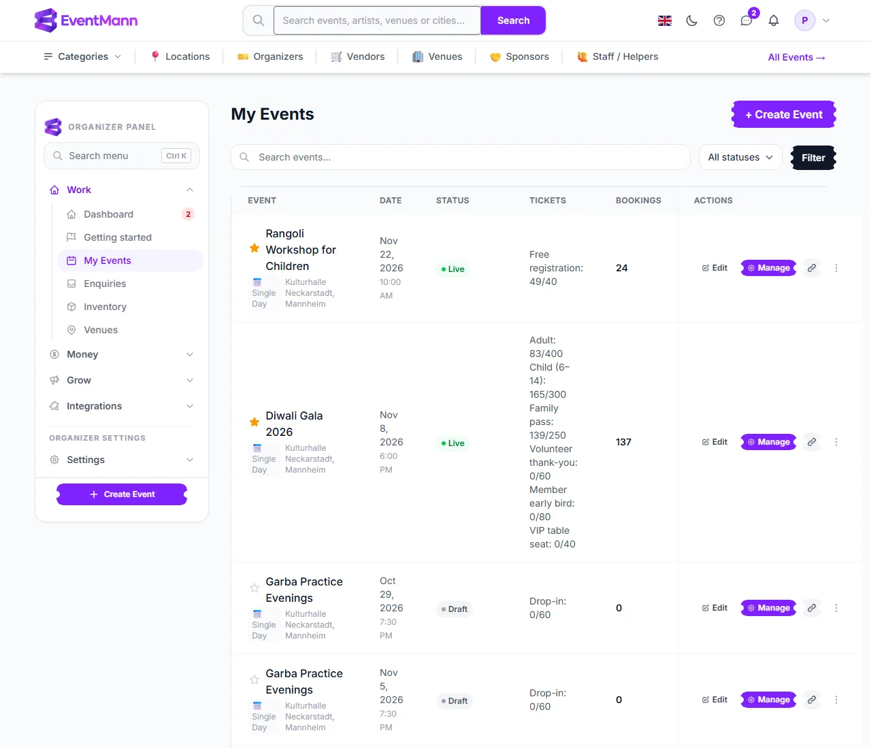
Task: Copy link icon for Nov 5 Garba Practice
Action: tap(812, 700)
